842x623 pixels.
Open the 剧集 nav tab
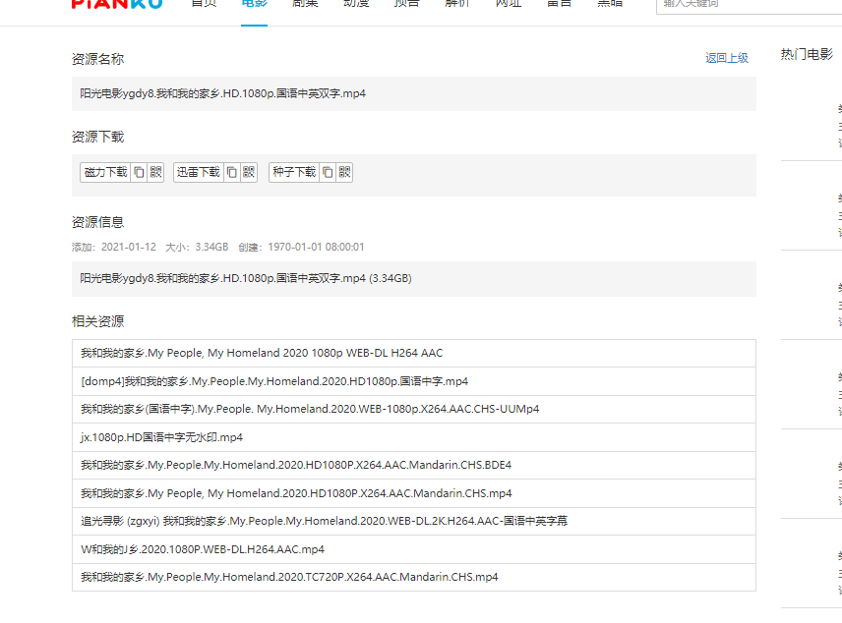pos(305,3)
